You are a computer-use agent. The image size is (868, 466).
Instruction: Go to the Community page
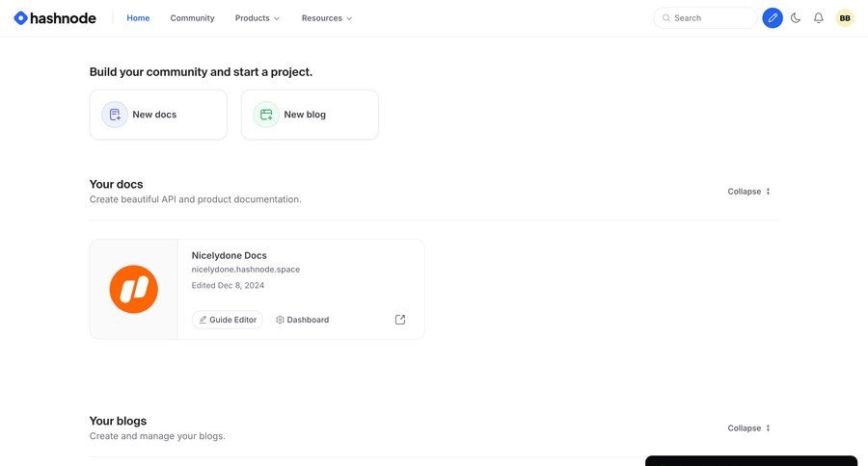pyautogui.click(x=192, y=18)
